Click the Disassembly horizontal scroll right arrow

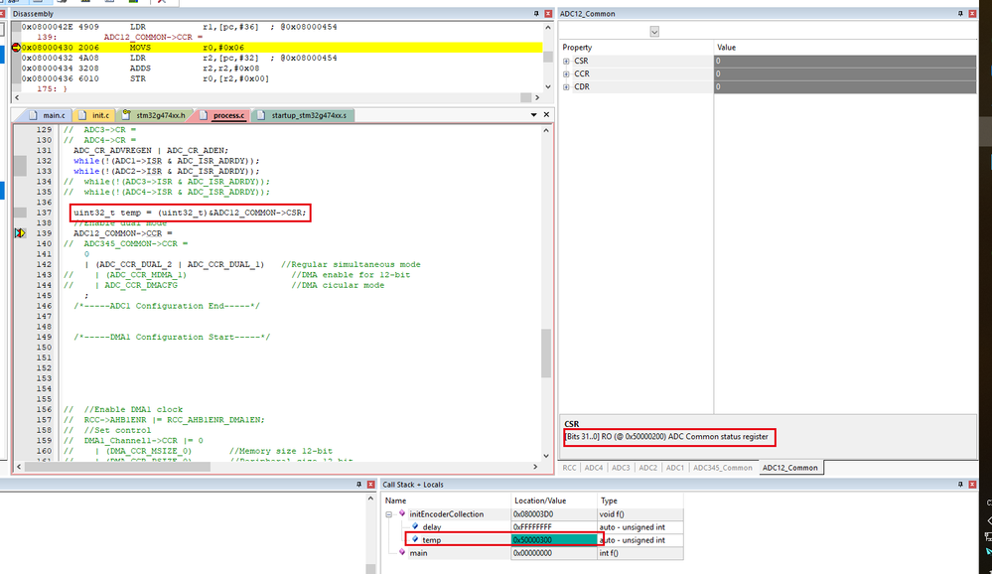pyautogui.click(x=537, y=97)
